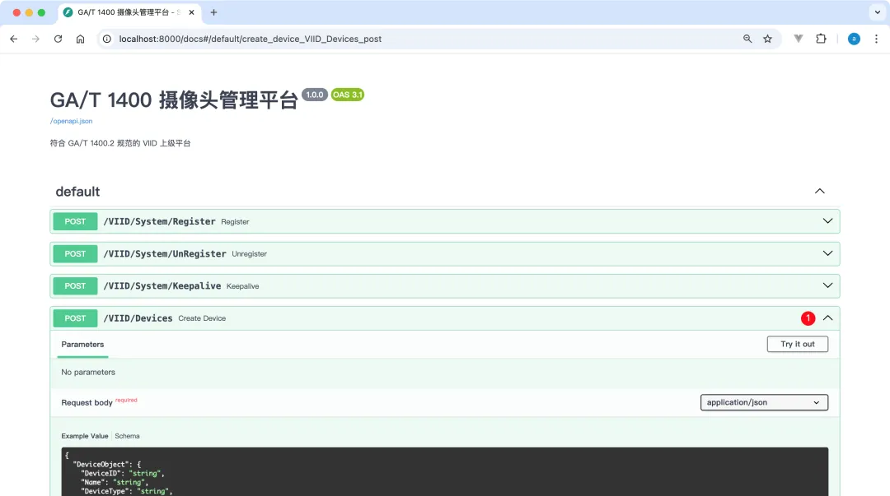Open the zoom magnifier icon in address bar

(x=747, y=39)
